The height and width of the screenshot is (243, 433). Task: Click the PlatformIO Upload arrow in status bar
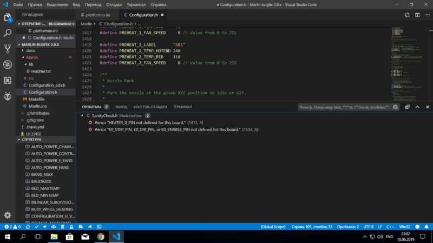(45, 227)
